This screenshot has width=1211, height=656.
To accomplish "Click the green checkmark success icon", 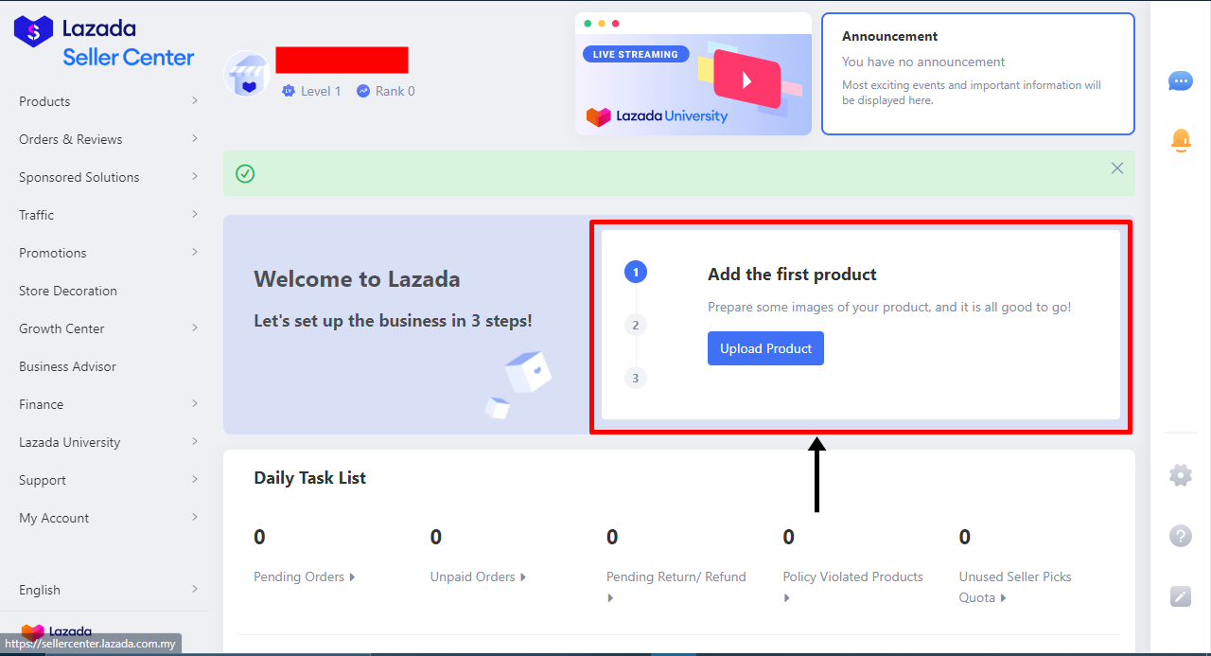I will point(245,173).
